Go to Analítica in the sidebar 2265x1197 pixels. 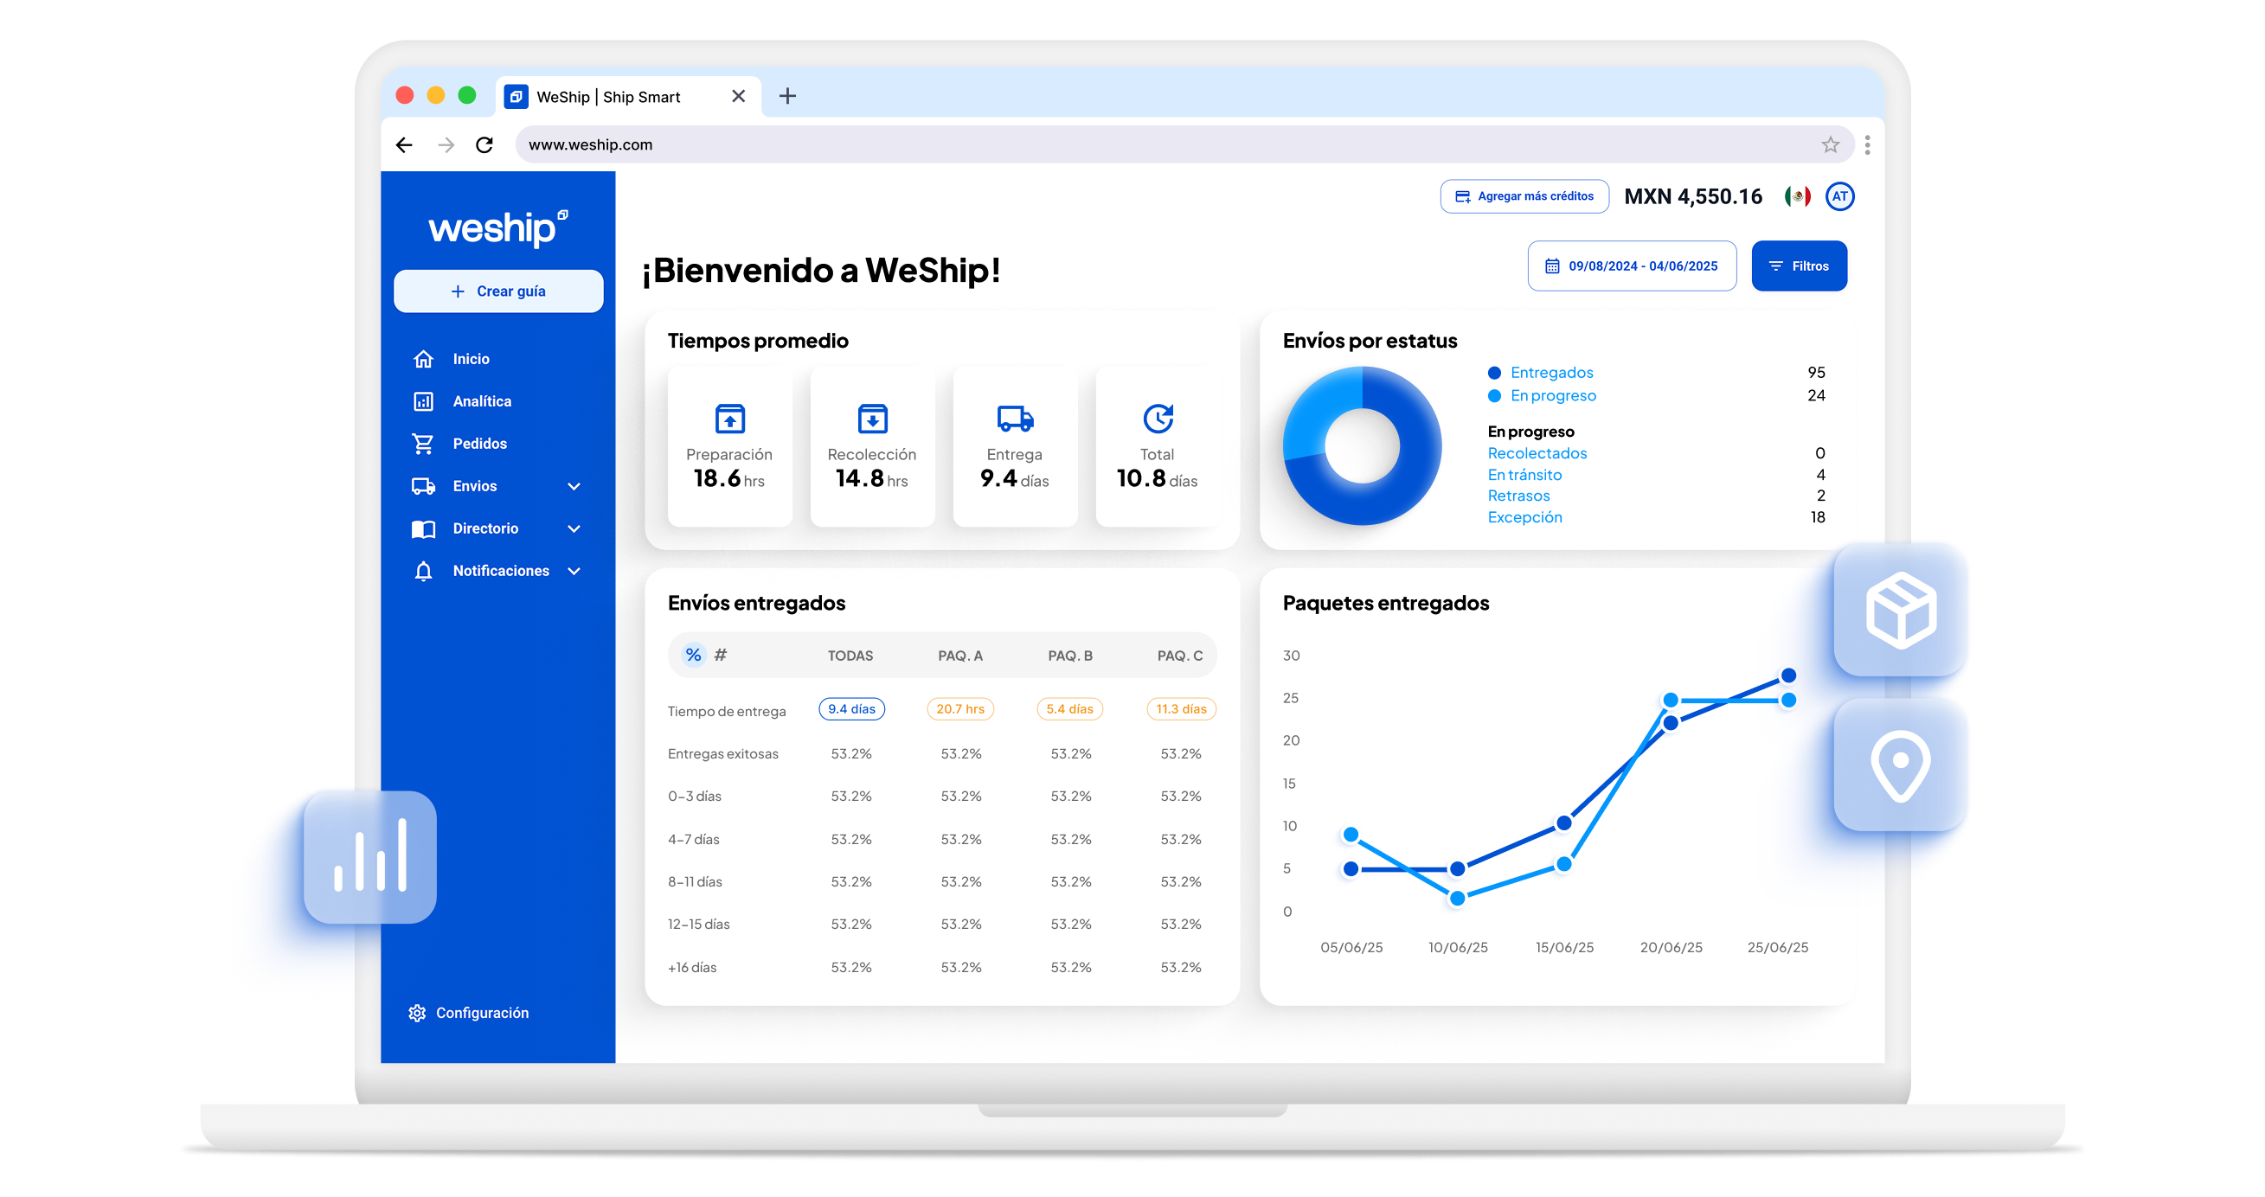point(481,400)
